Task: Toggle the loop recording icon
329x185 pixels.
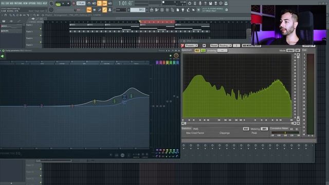Action: point(109,4)
